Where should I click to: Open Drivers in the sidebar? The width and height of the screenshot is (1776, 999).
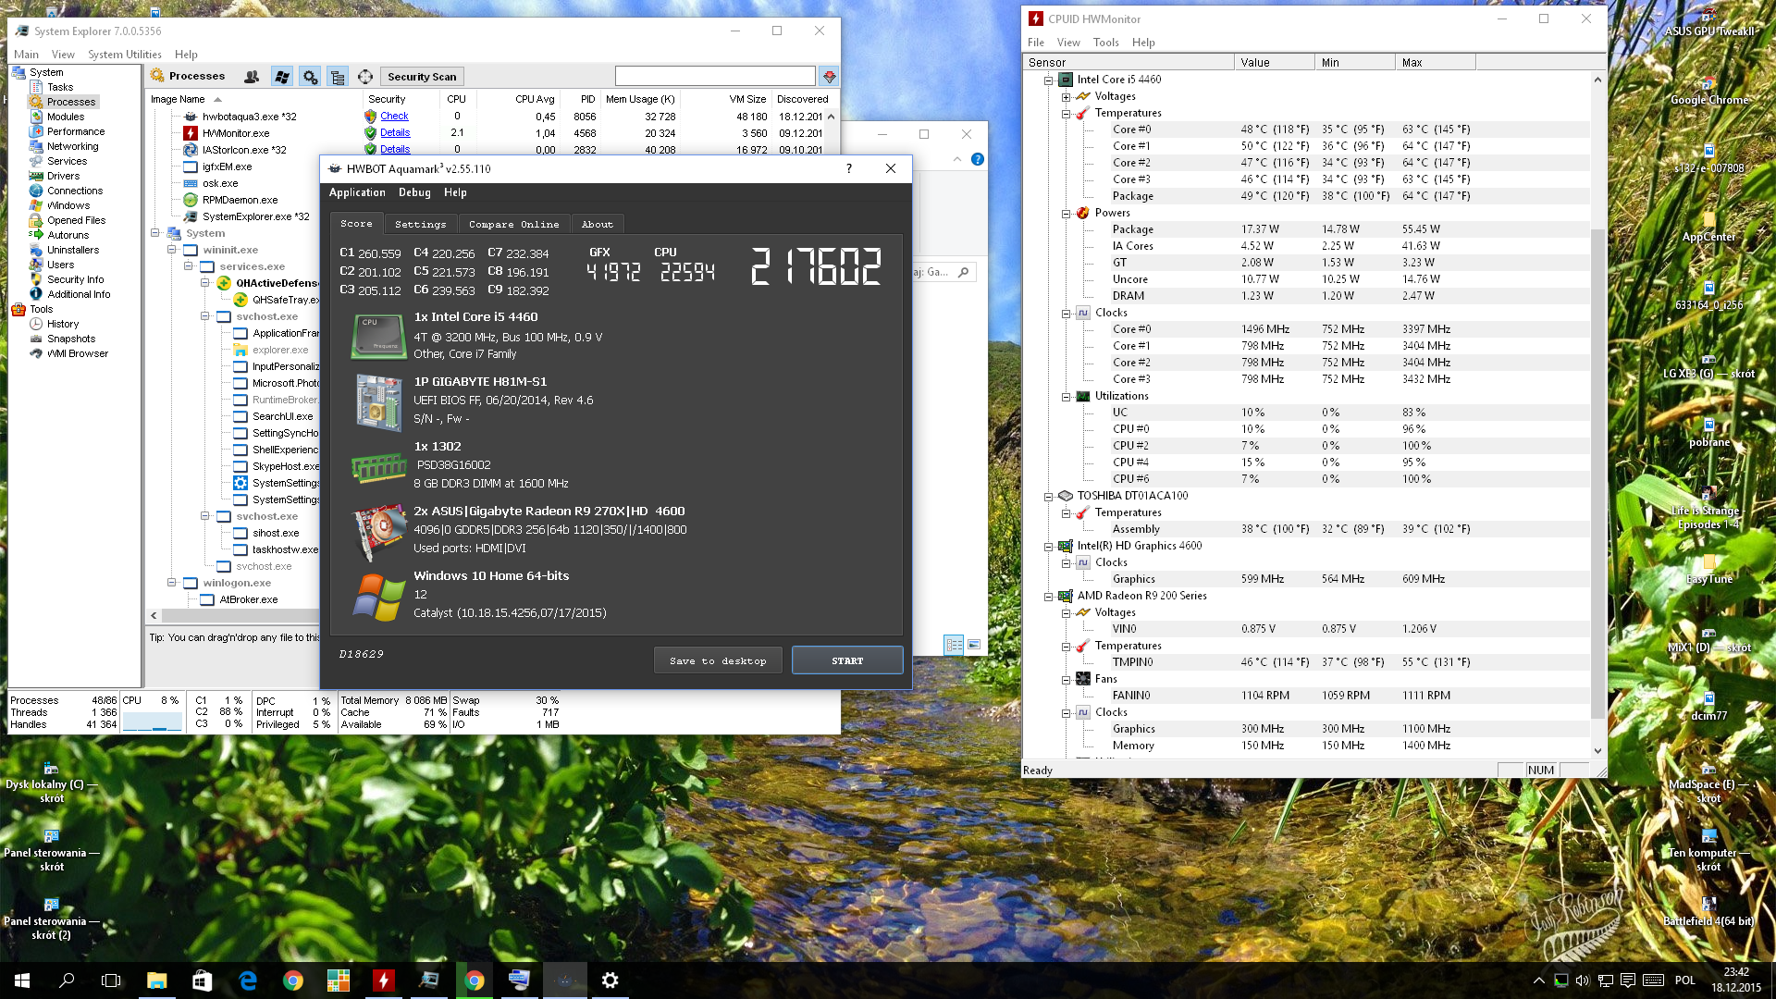(x=63, y=176)
